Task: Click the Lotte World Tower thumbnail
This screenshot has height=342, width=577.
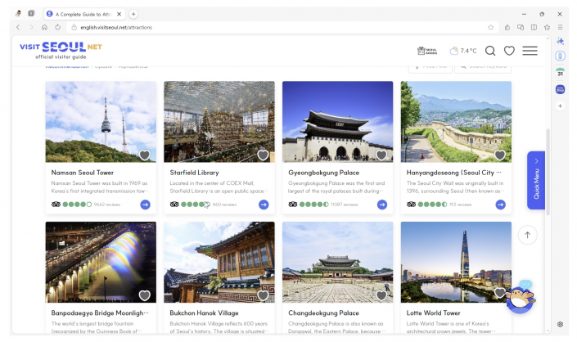Action: [455, 262]
